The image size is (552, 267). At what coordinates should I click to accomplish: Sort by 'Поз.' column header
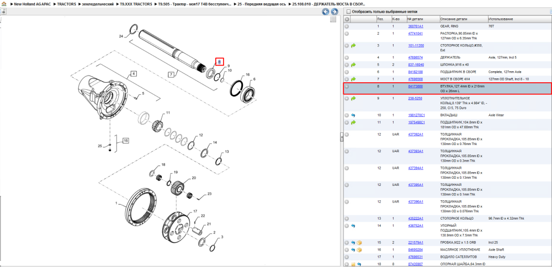tap(384, 19)
